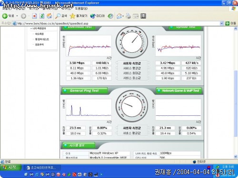Click the upload speed graph
Image resolution: width=238 pixels, height=178 pixels.
pyautogui.click(x=178, y=46)
